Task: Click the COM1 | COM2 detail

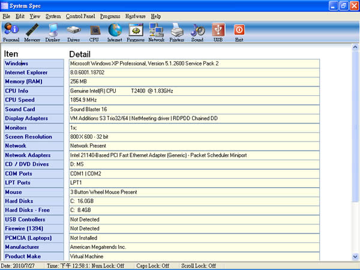Action: point(194,173)
